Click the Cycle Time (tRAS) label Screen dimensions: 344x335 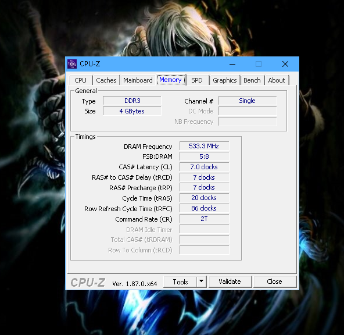click(147, 198)
